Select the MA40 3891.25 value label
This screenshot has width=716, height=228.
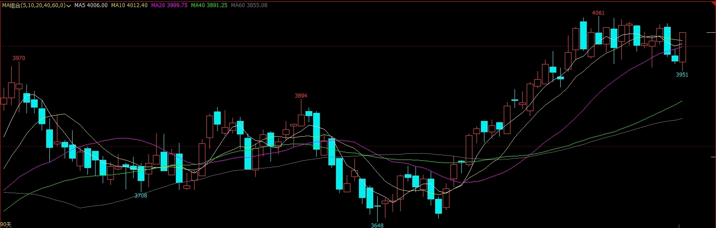209,5
